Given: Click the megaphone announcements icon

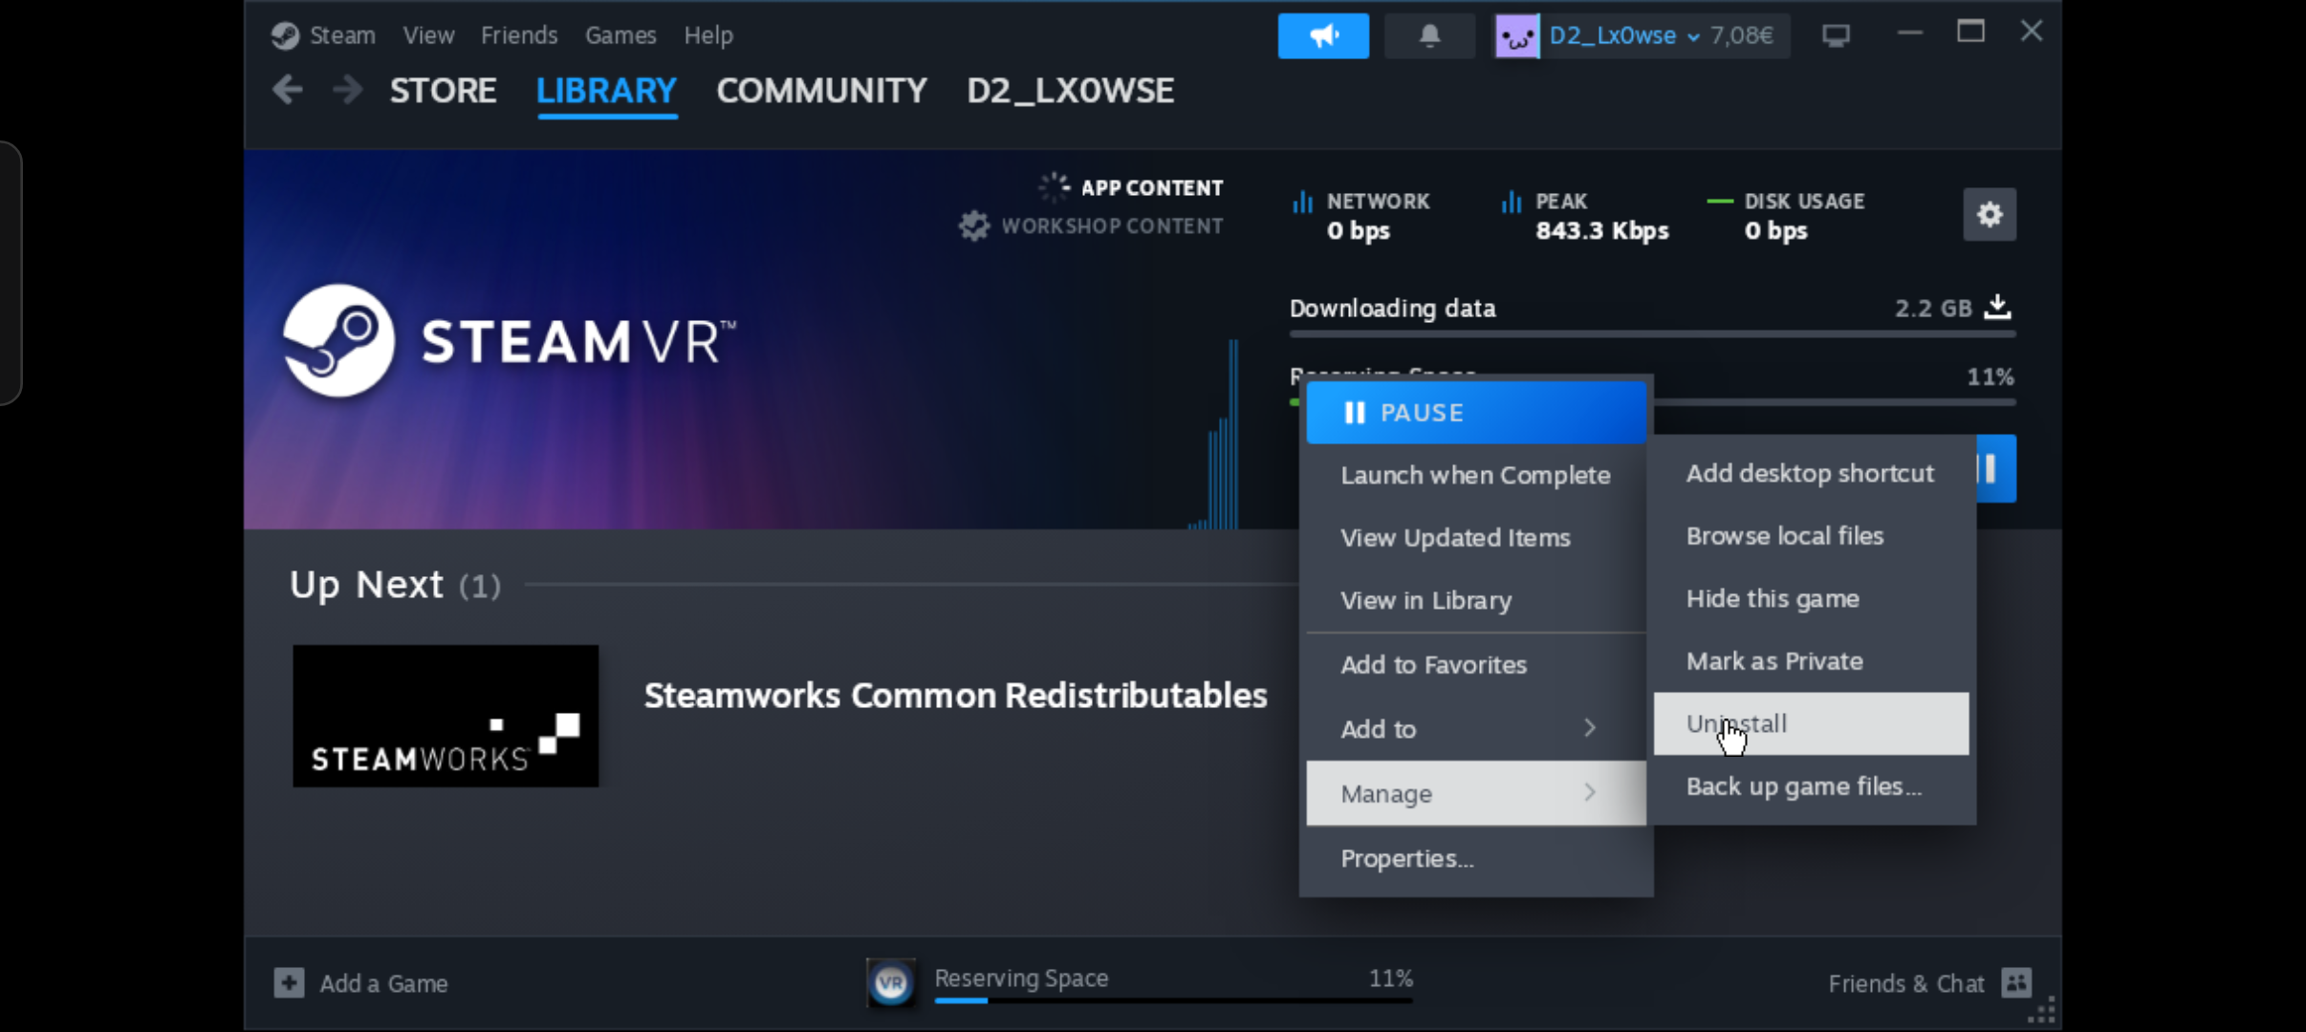Looking at the screenshot, I should point(1323,36).
